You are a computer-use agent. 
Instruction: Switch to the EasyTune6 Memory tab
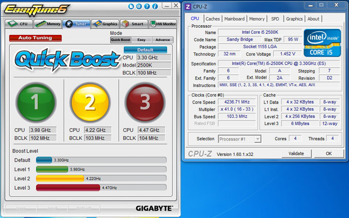tap(47, 24)
